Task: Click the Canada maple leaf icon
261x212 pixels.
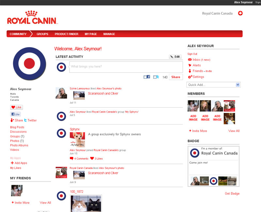Action: point(240,13)
